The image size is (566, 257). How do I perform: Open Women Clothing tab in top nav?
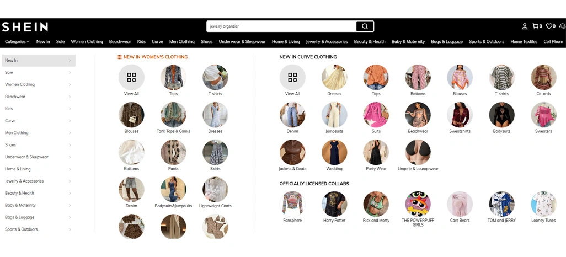click(87, 41)
